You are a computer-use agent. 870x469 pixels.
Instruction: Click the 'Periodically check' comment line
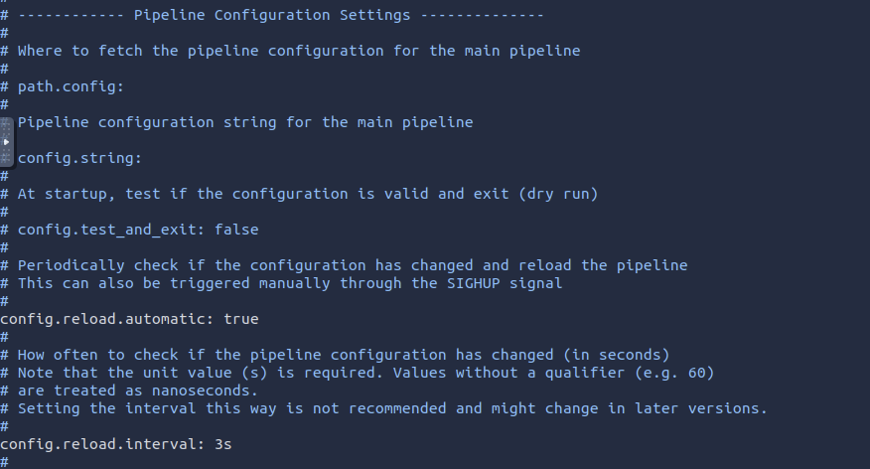point(352,265)
